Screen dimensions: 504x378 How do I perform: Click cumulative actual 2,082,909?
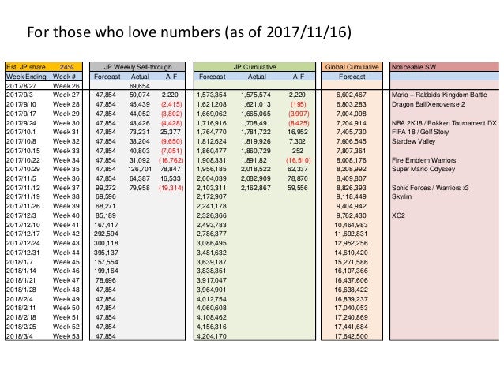coord(256,178)
